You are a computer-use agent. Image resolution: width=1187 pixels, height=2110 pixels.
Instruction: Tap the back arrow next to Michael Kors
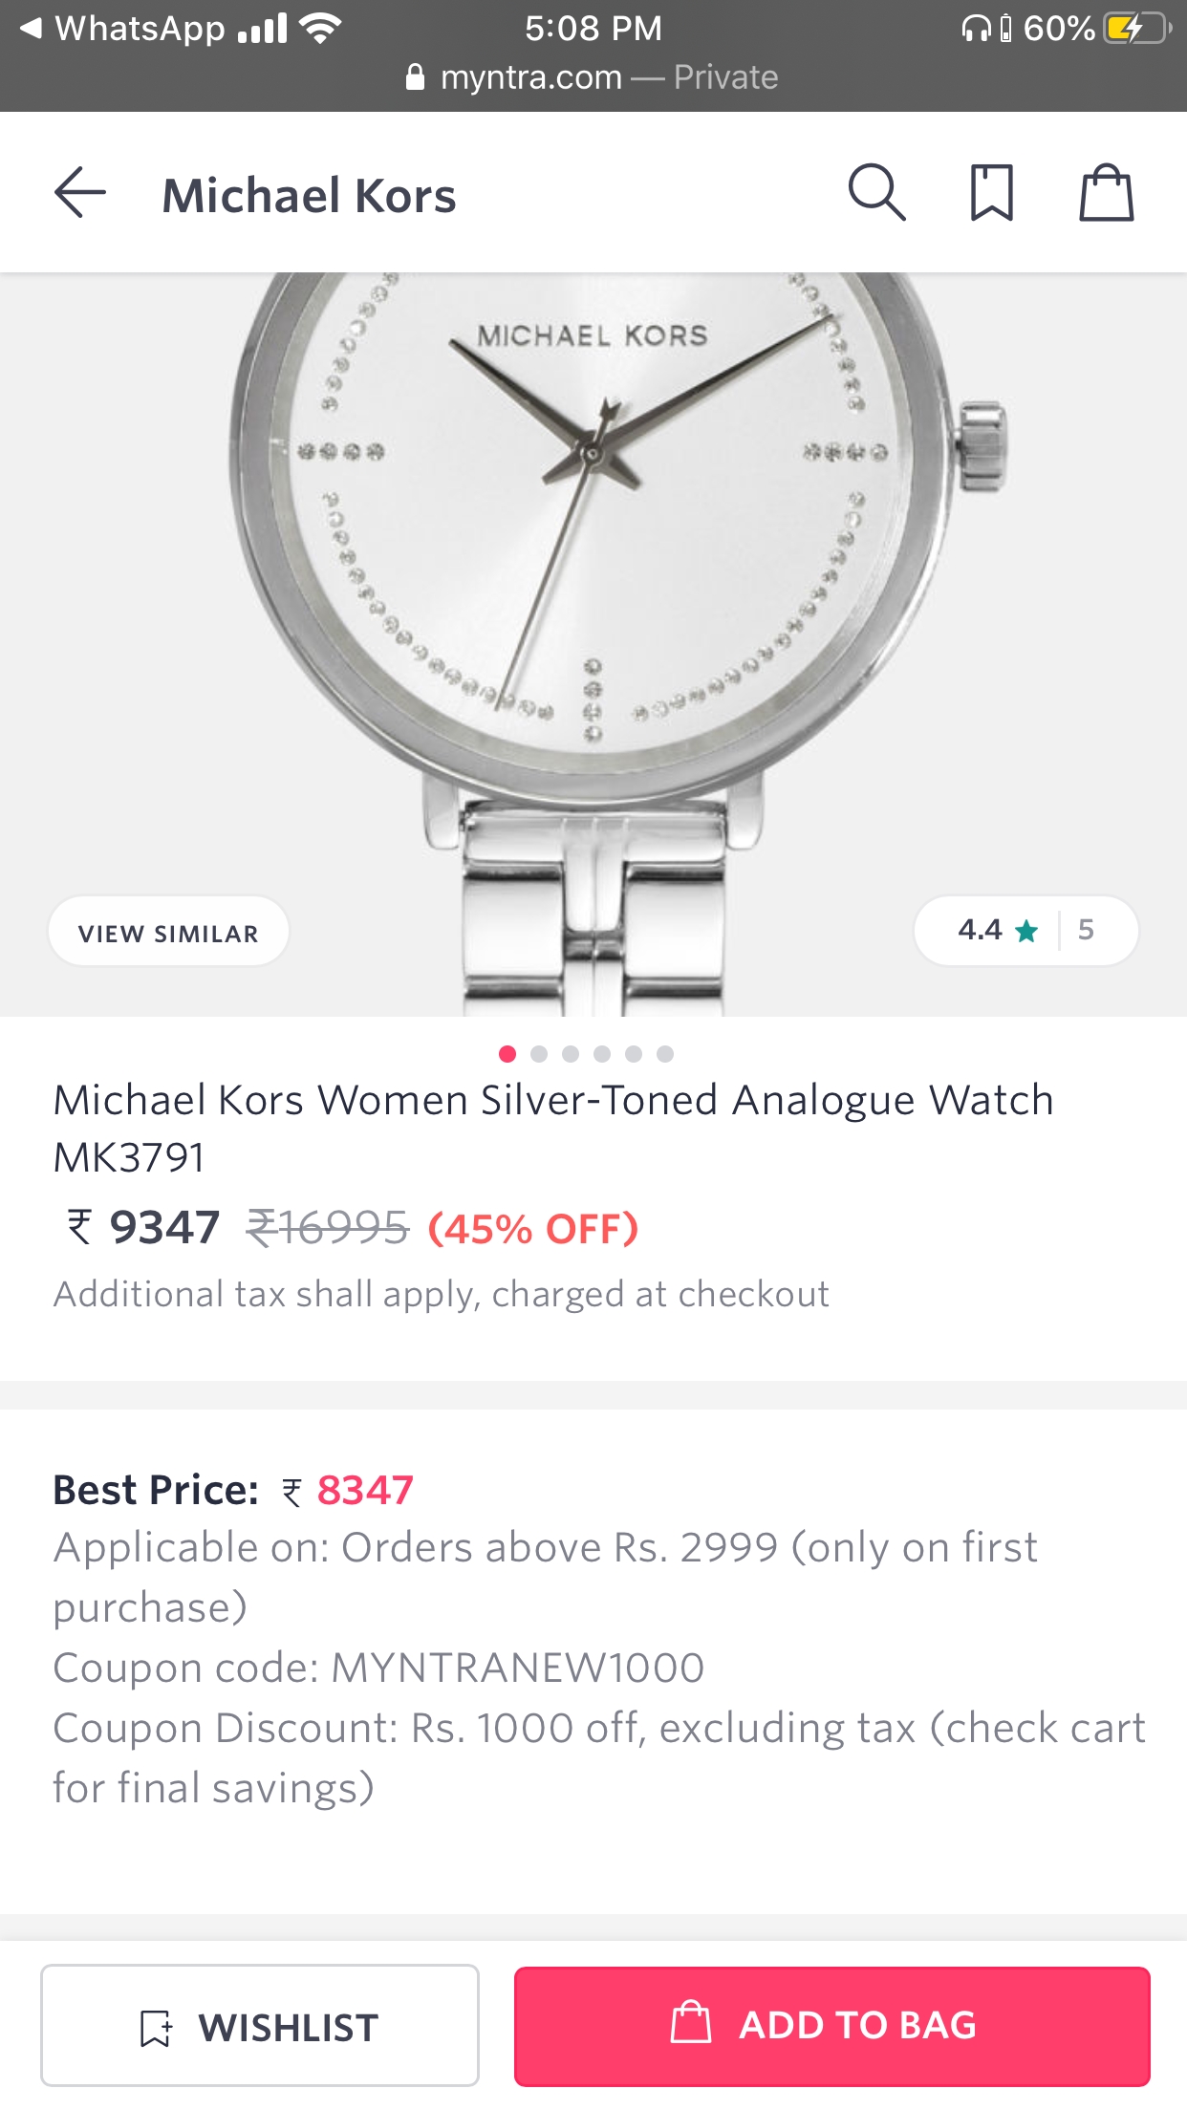[80, 194]
